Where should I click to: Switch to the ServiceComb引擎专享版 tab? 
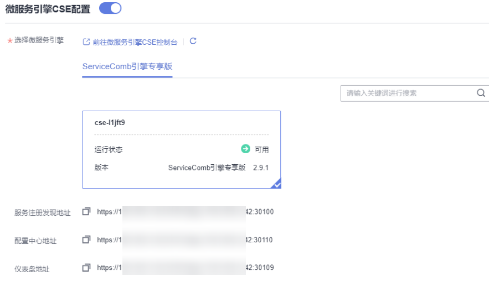[127, 66]
